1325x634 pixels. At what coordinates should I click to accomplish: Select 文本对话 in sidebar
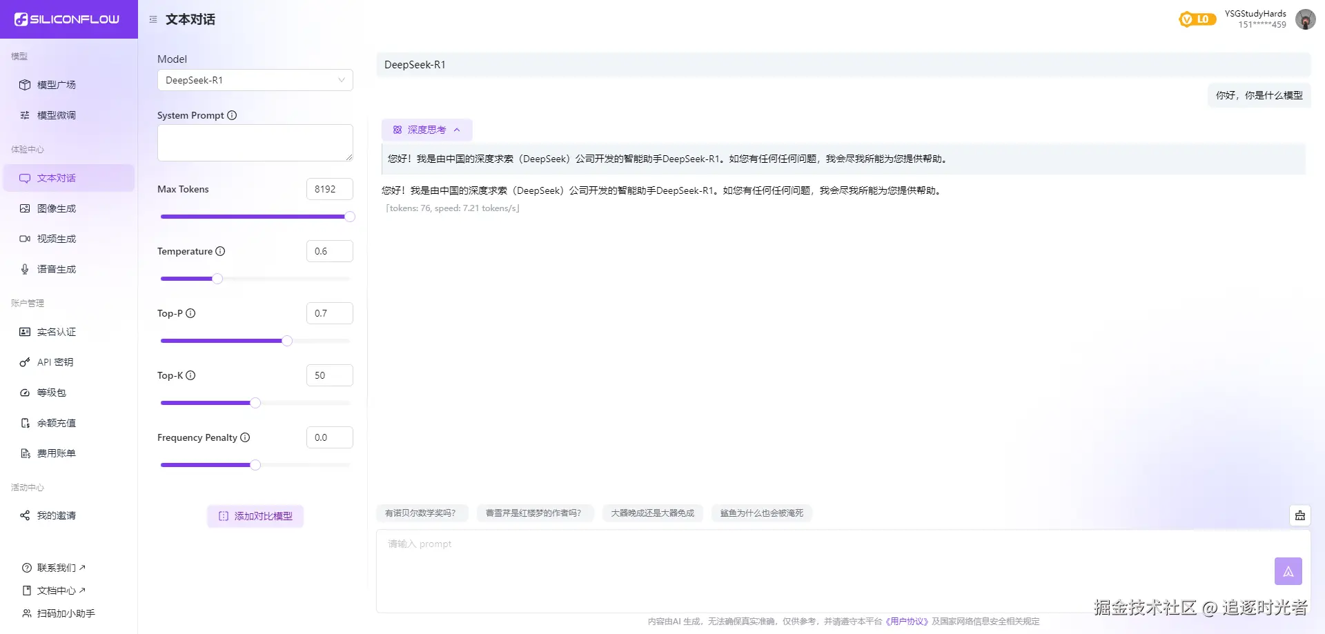(68, 178)
